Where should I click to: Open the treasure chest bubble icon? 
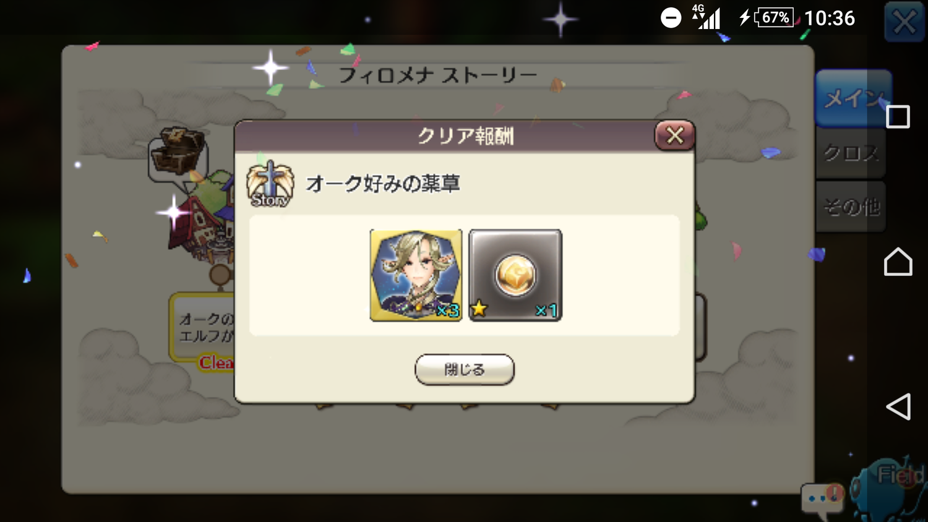coord(178,155)
